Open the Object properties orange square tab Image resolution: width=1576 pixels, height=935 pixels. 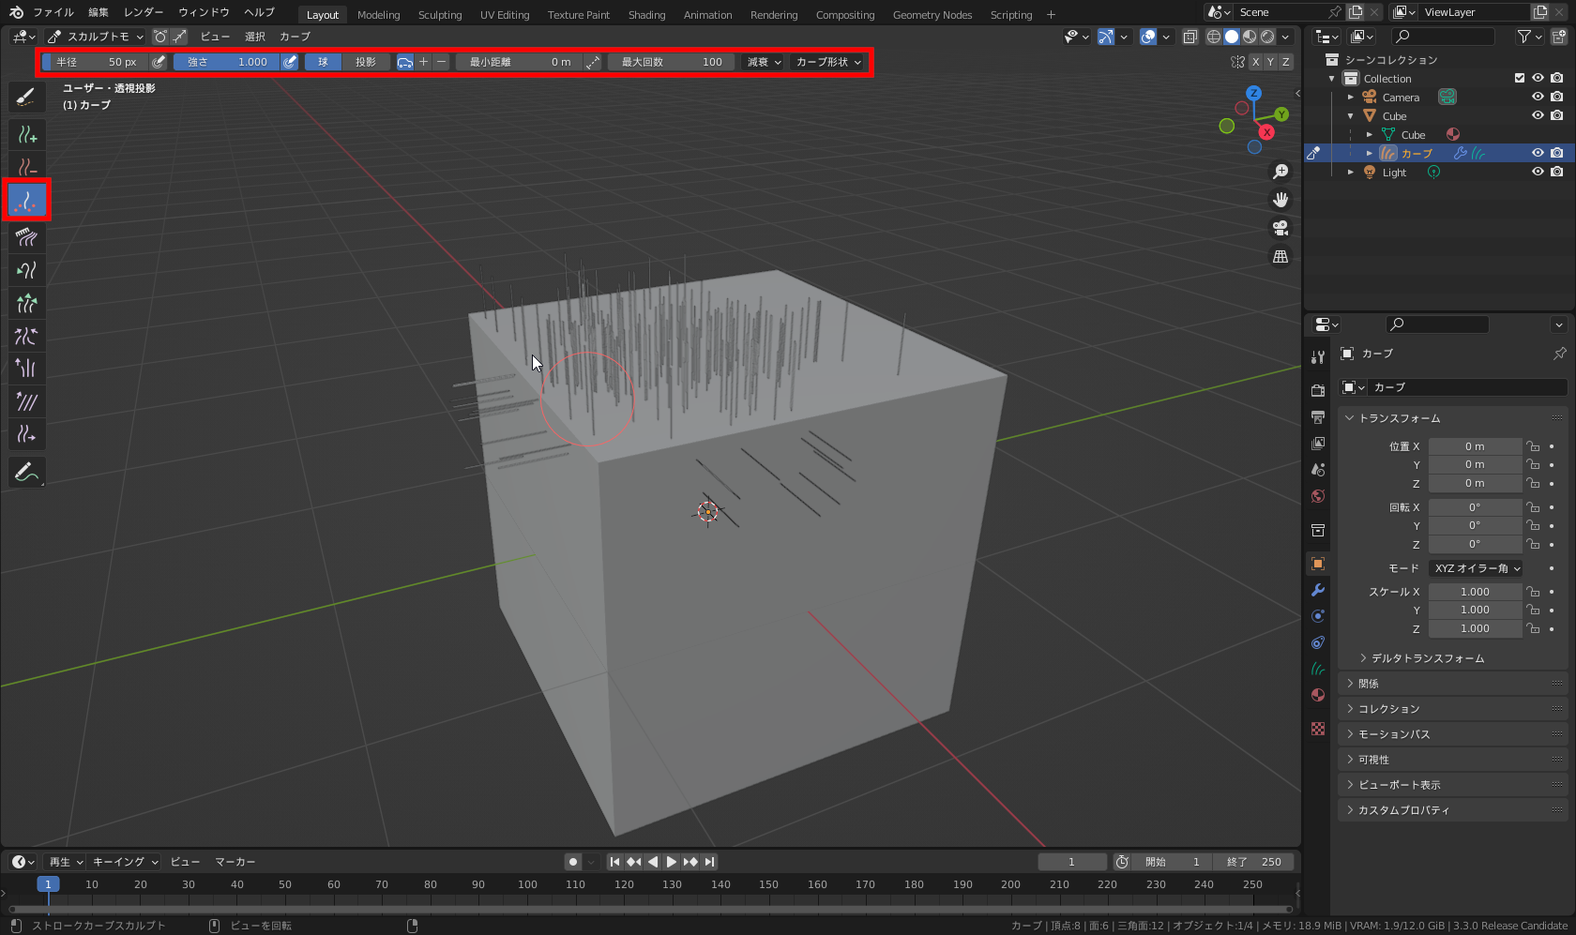pos(1318,564)
